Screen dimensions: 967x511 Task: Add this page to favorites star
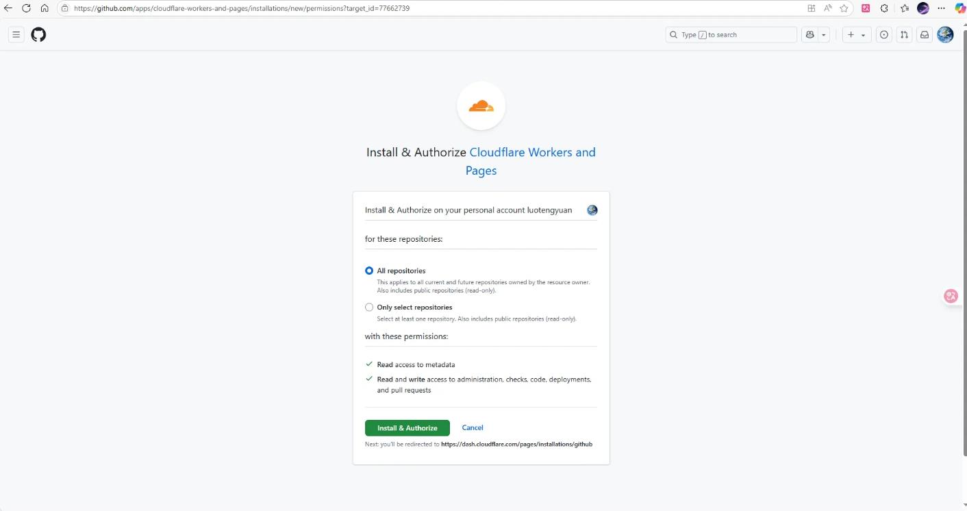tap(844, 8)
